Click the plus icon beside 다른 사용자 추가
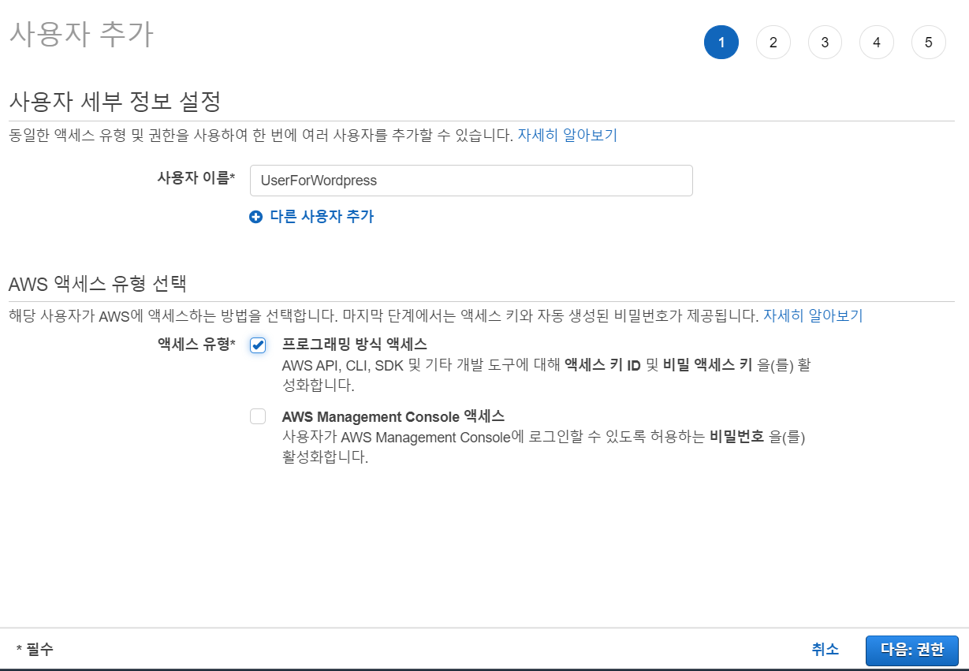This screenshot has width=969, height=671. pos(255,217)
